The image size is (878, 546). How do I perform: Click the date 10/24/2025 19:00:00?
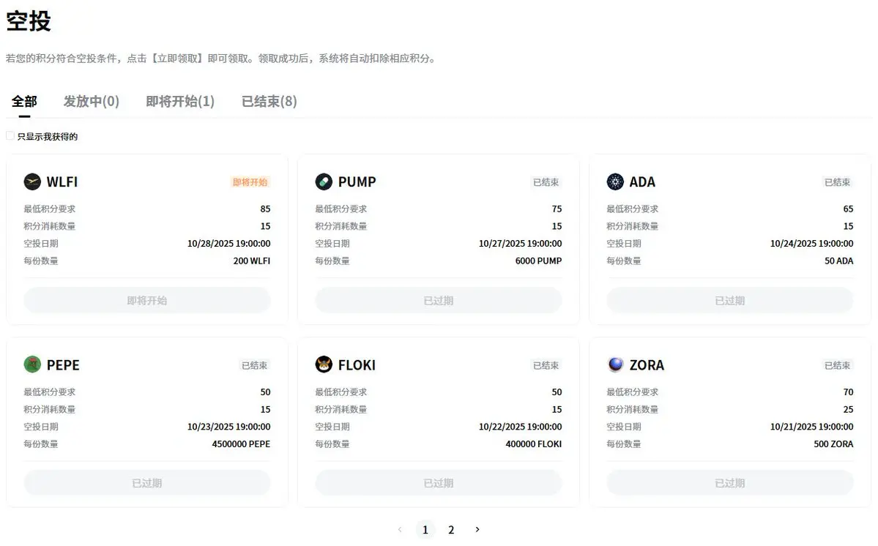[812, 243]
